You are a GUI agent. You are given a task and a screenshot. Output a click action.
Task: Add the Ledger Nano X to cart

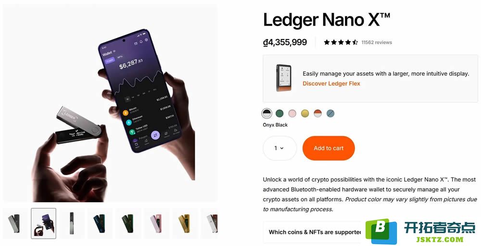(329, 148)
